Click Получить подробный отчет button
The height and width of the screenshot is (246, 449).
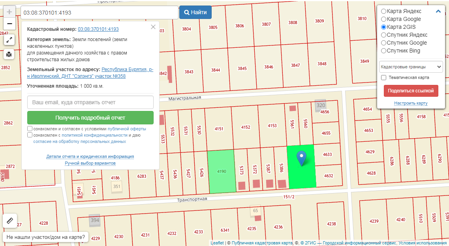[90, 118]
